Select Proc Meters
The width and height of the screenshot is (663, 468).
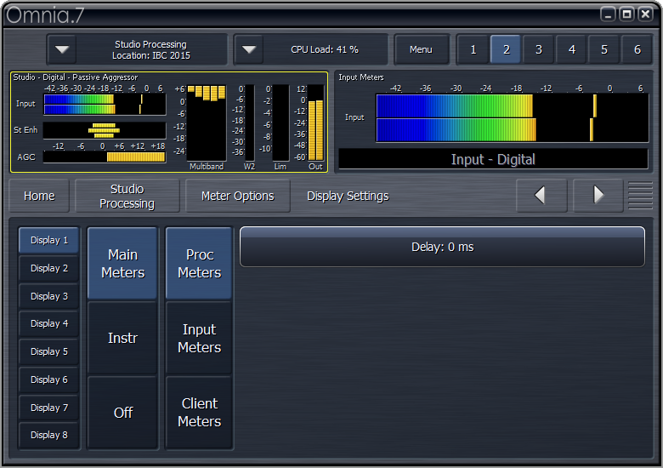(x=199, y=264)
